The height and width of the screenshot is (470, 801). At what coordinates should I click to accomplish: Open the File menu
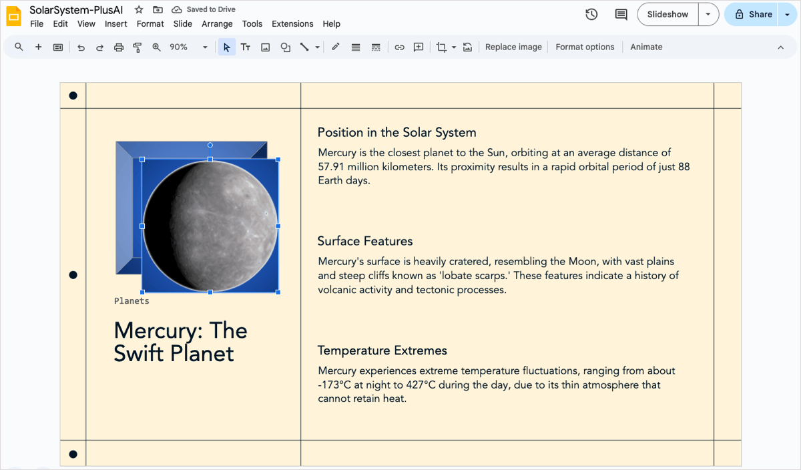click(37, 23)
